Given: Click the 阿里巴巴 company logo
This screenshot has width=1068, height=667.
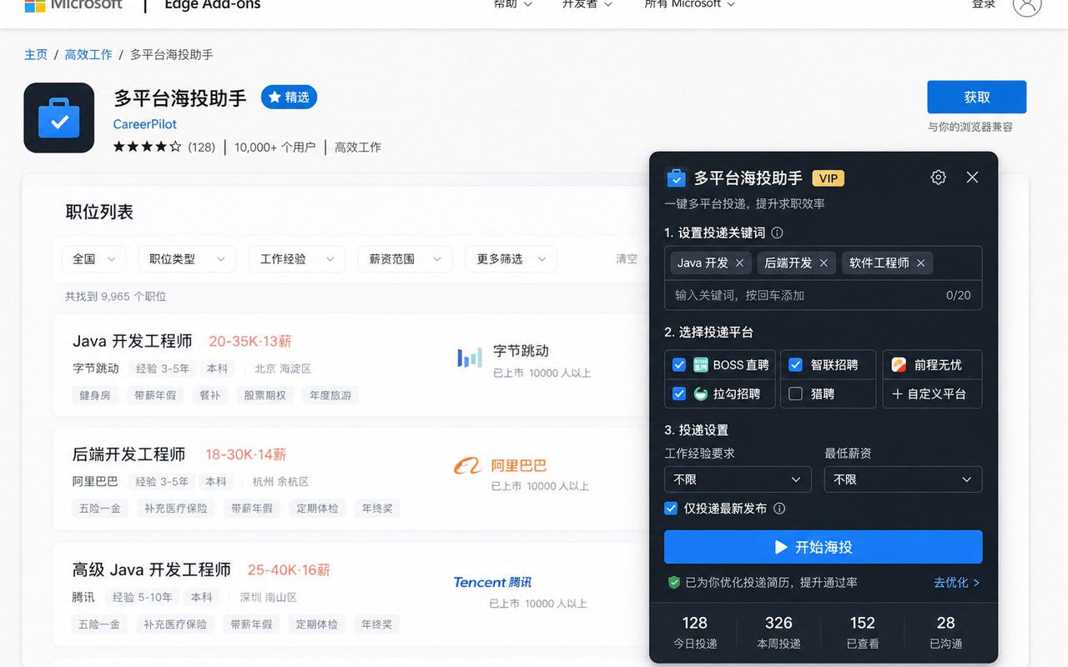Looking at the screenshot, I should [468, 466].
